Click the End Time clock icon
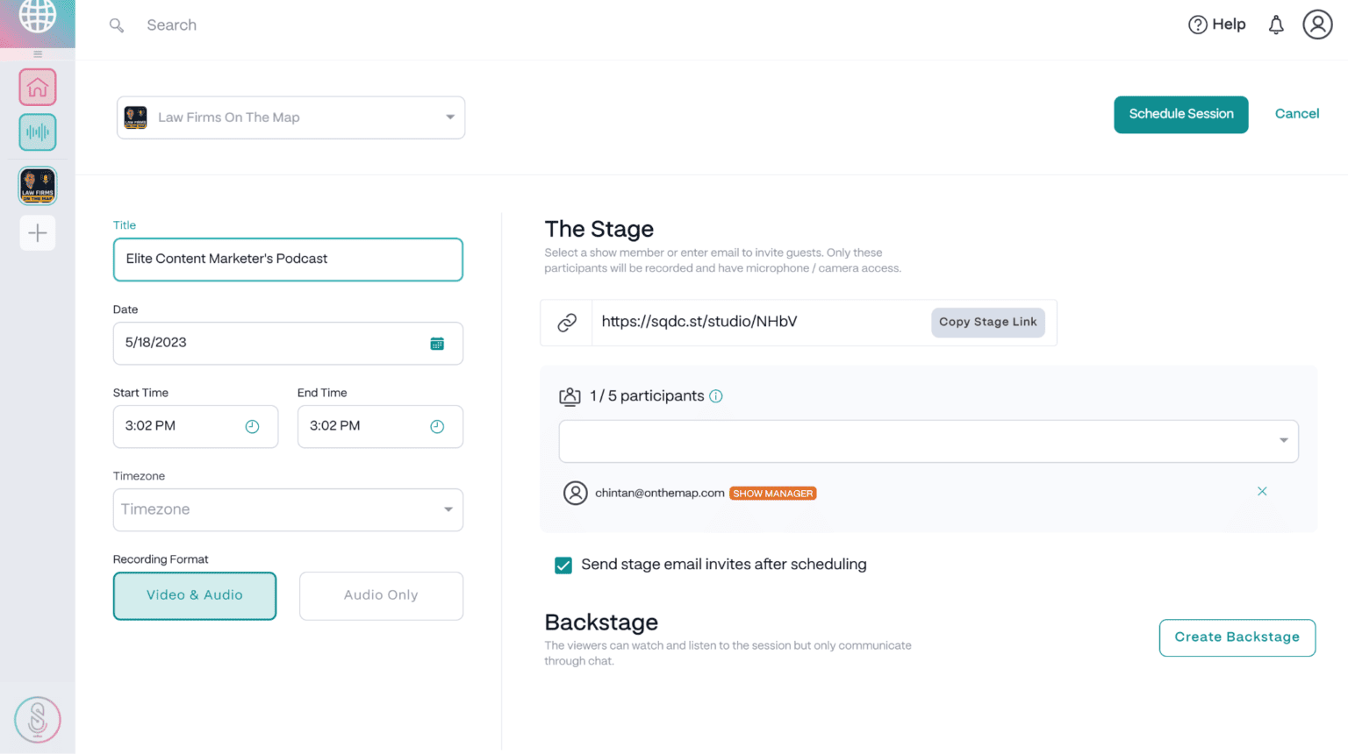This screenshot has height=754, width=1348. point(437,427)
